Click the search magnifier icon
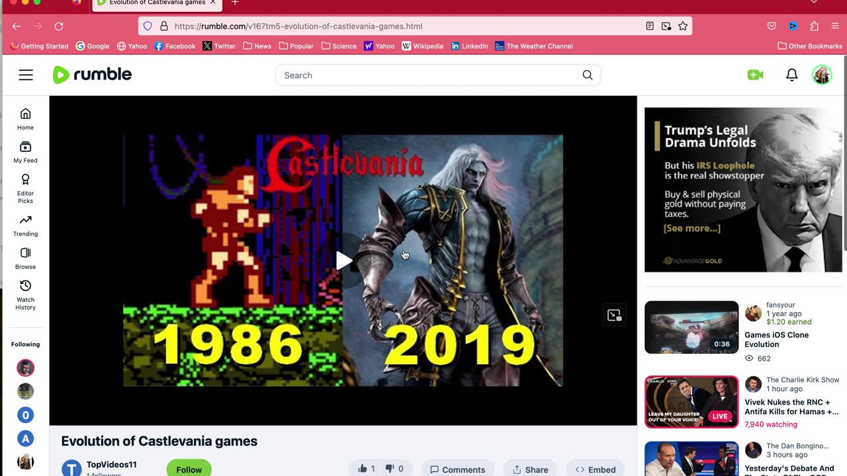This screenshot has width=847, height=476. pyautogui.click(x=588, y=75)
